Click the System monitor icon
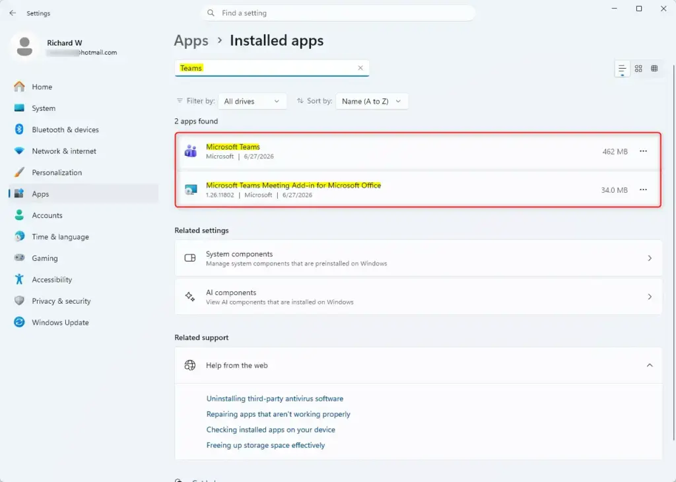 [x=19, y=108]
